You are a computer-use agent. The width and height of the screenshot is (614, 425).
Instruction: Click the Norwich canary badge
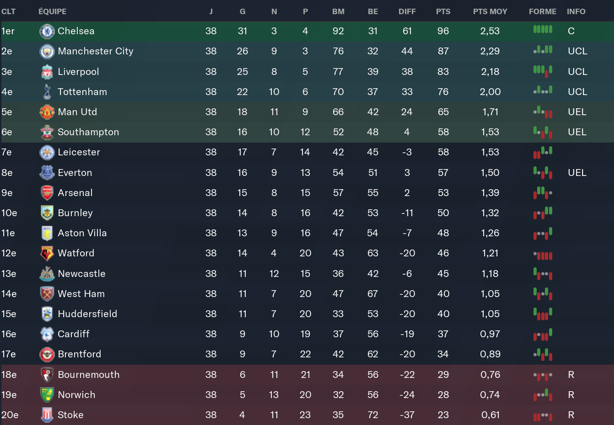click(x=47, y=395)
